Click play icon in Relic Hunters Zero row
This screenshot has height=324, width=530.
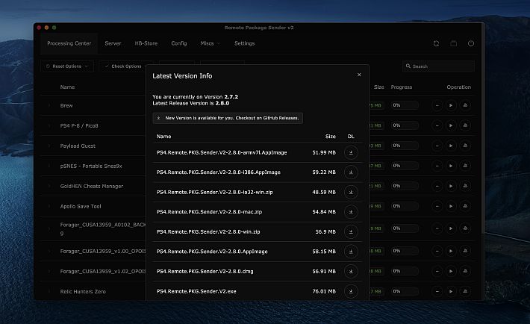[x=451, y=291]
